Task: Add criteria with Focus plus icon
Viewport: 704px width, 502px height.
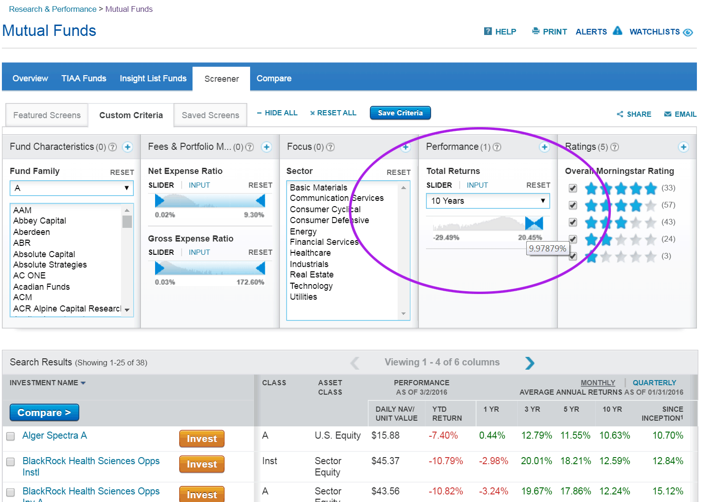Action: click(405, 147)
